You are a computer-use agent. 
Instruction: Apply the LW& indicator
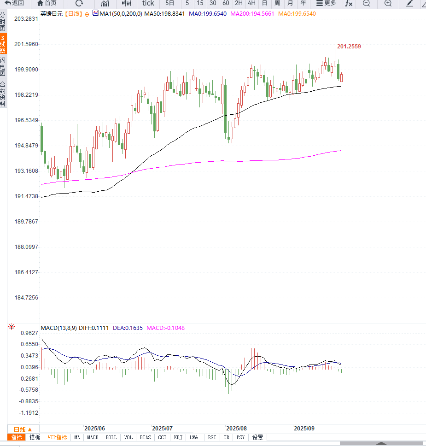tap(194, 437)
